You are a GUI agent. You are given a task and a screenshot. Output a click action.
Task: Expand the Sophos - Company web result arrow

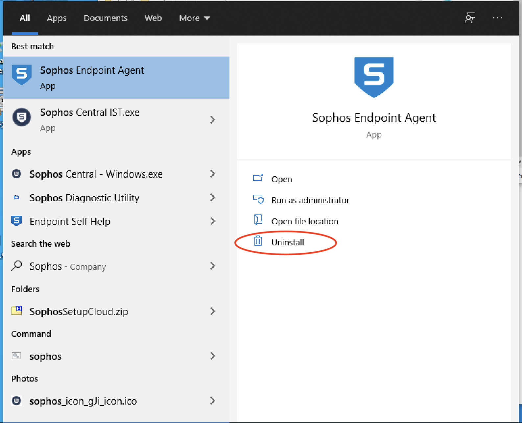click(213, 266)
